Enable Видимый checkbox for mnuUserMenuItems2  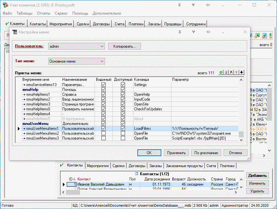103,133
